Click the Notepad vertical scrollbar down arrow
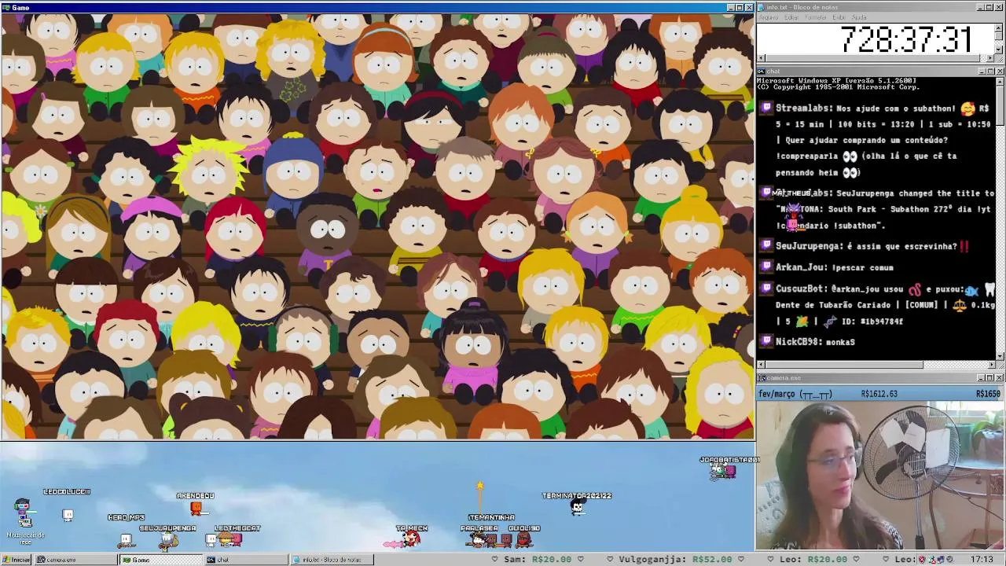 click(x=1000, y=50)
